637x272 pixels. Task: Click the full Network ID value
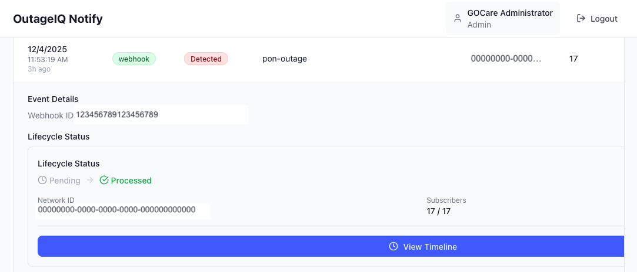click(x=117, y=209)
